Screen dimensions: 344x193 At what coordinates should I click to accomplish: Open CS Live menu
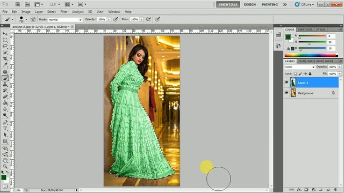tap(304, 4)
